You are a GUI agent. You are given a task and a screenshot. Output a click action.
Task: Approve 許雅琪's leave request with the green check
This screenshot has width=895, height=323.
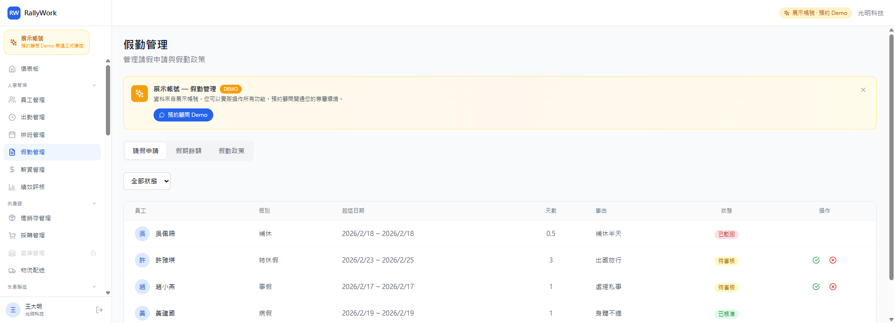816,260
